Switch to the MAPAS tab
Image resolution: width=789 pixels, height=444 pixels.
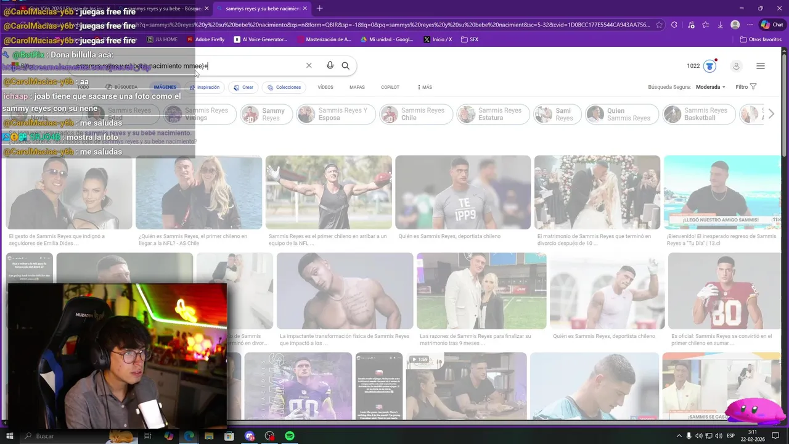(x=357, y=87)
